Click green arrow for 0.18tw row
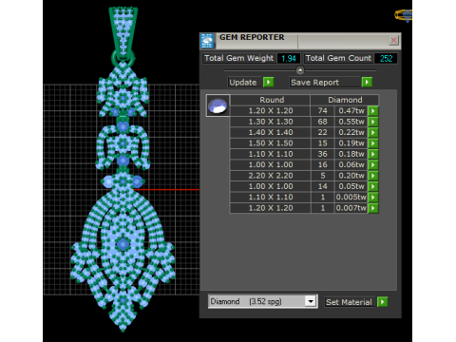Screen dimensions: 456x342 point(373,154)
